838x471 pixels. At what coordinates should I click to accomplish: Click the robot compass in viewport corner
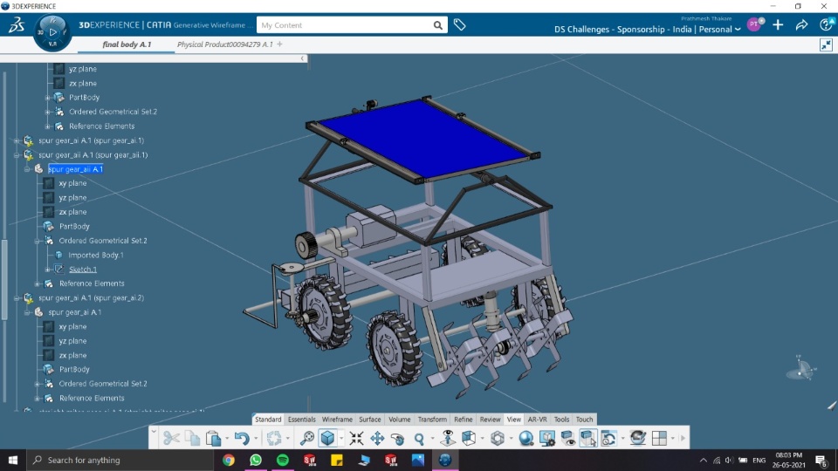pyautogui.click(x=801, y=369)
